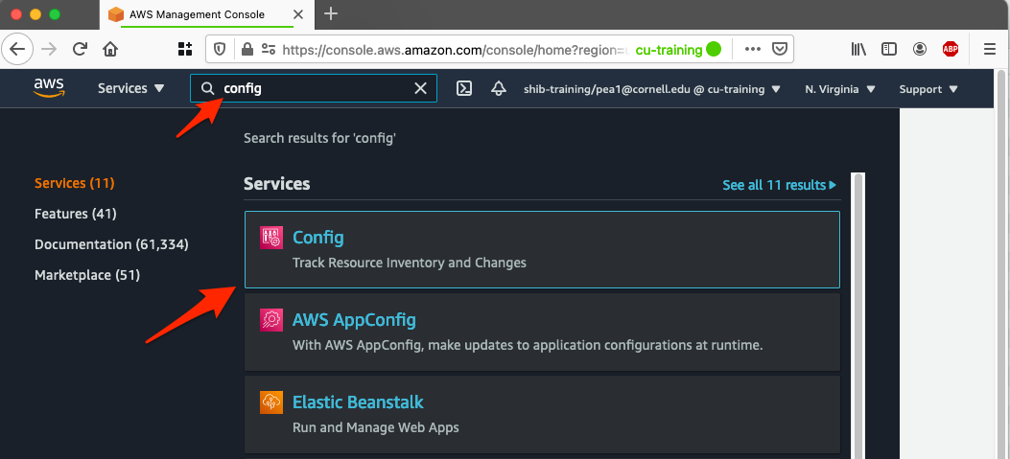Click the Elastic Beanstalk service icon

pos(271,402)
